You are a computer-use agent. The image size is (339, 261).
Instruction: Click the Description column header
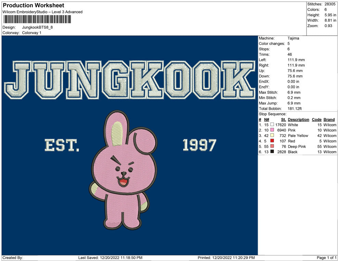point(298,119)
